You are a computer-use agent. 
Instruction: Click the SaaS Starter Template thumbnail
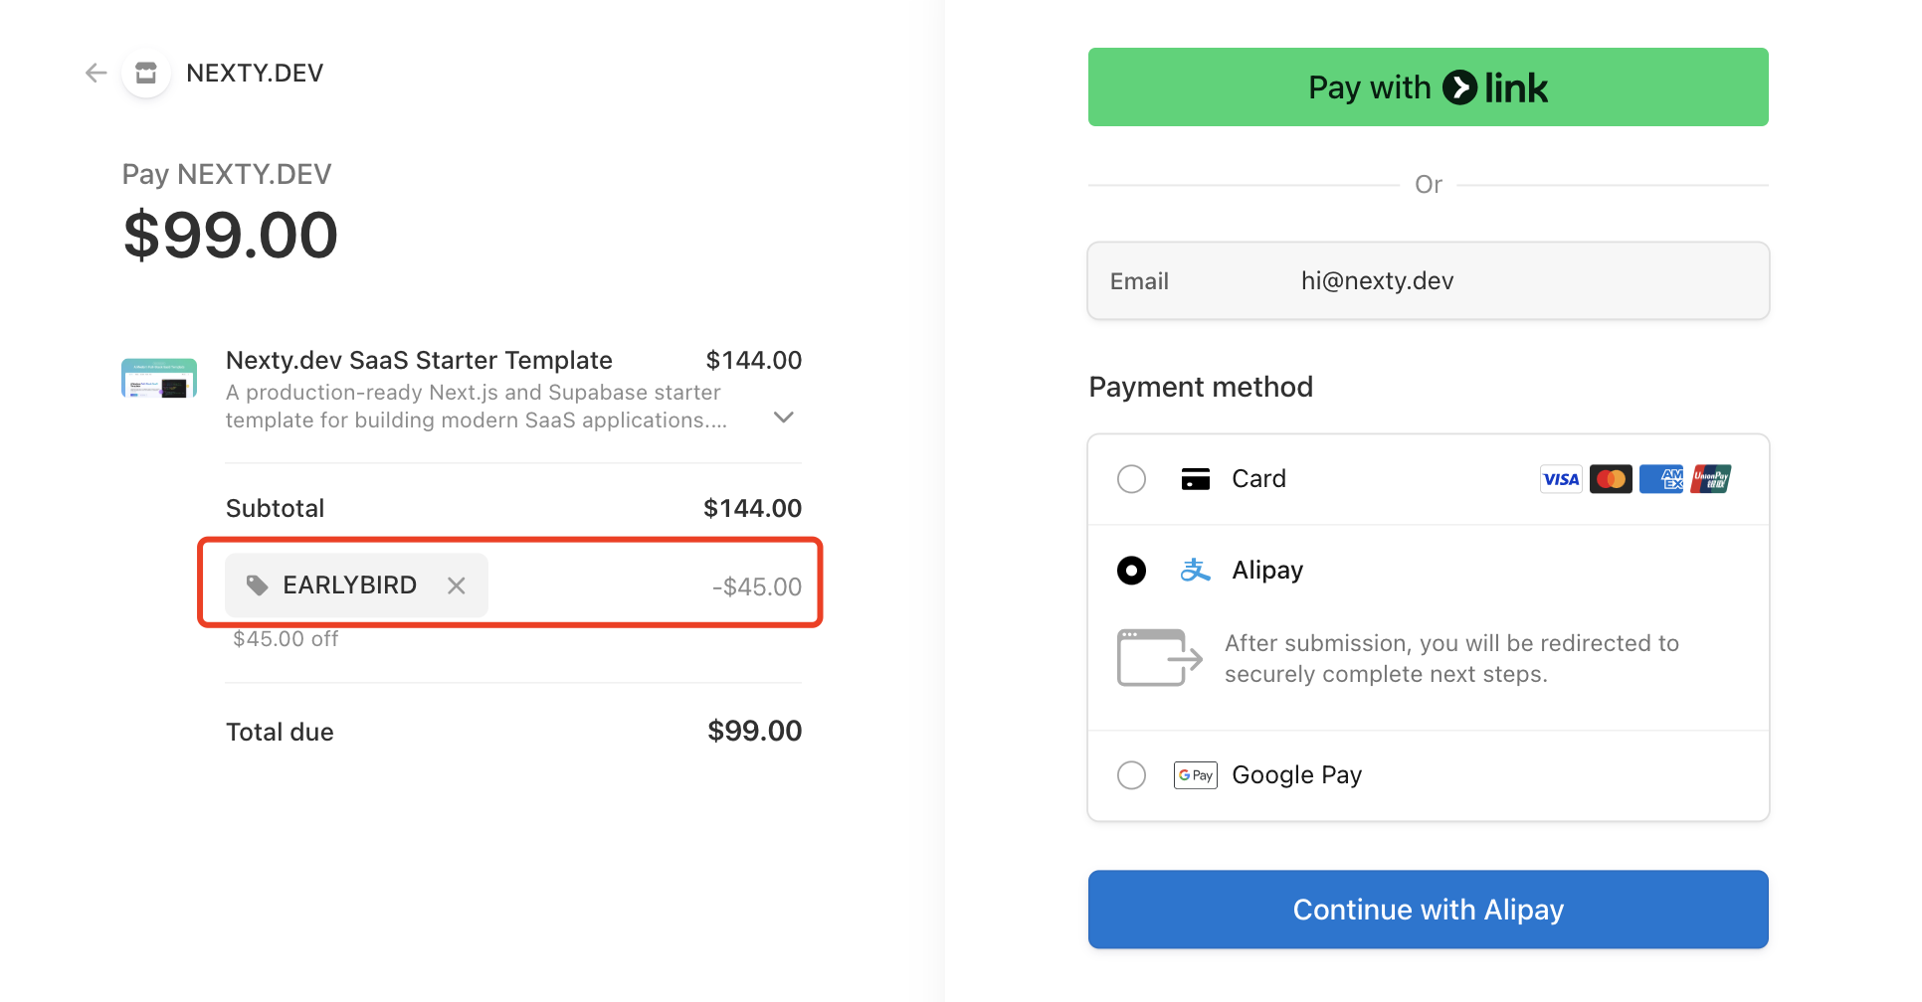[159, 379]
